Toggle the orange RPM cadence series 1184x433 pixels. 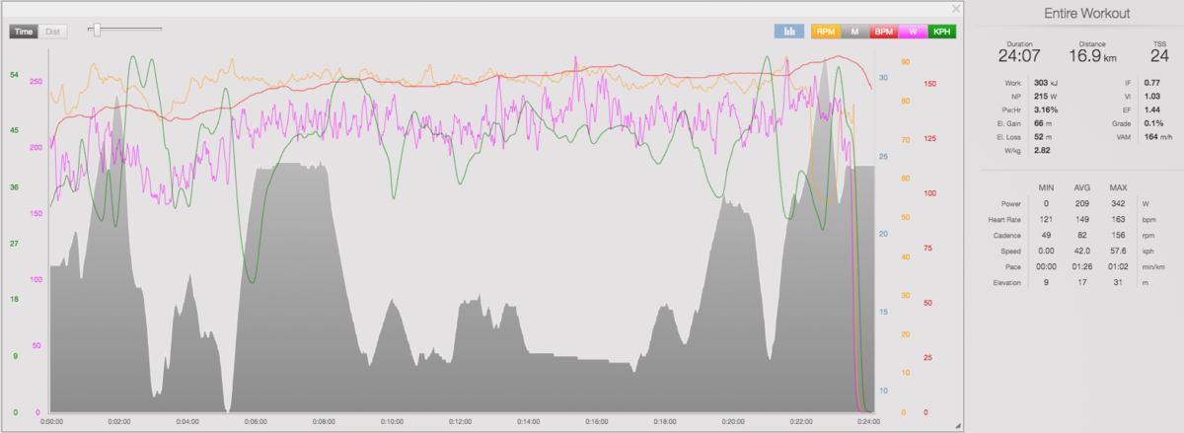coord(826,32)
